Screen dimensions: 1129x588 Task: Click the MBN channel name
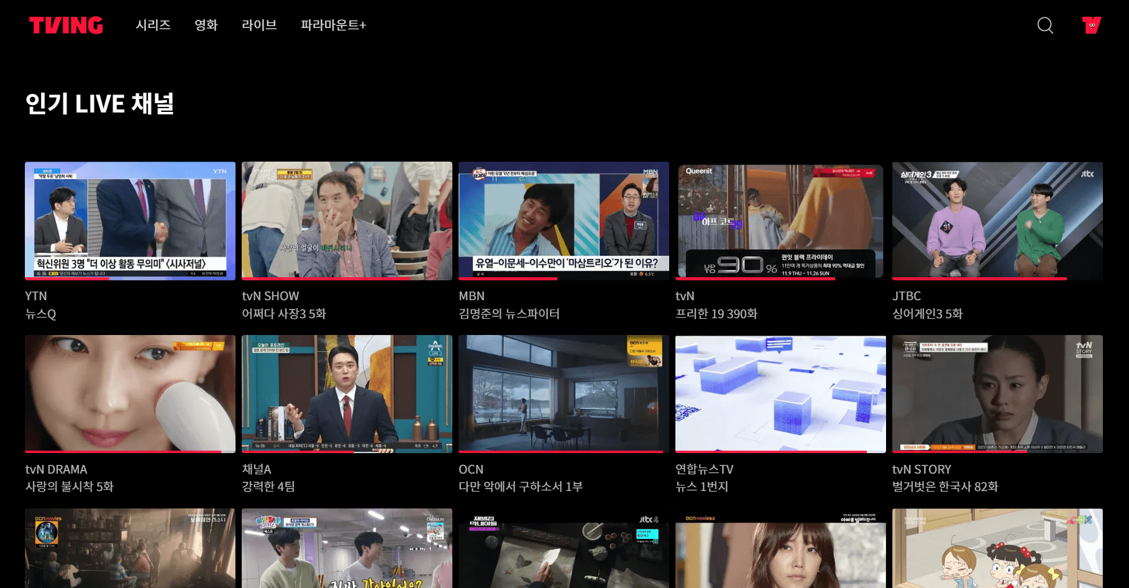pyautogui.click(x=472, y=296)
